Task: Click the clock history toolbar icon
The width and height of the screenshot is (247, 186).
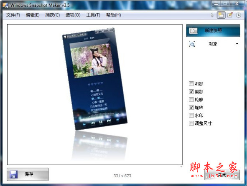Action: [239, 15]
